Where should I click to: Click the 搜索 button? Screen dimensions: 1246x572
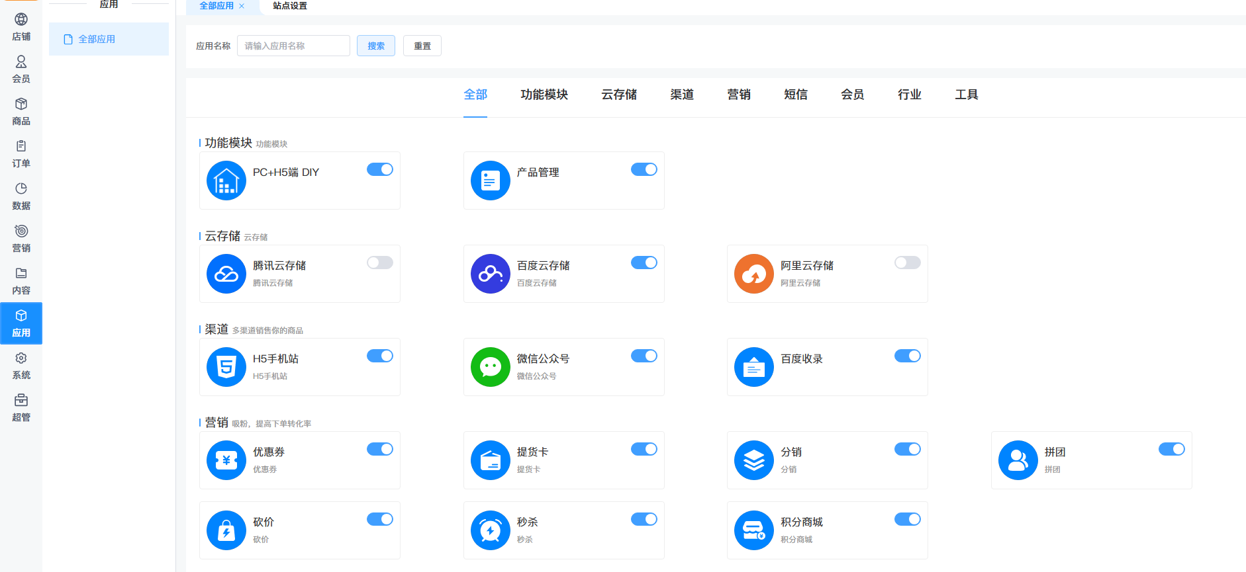pos(376,46)
